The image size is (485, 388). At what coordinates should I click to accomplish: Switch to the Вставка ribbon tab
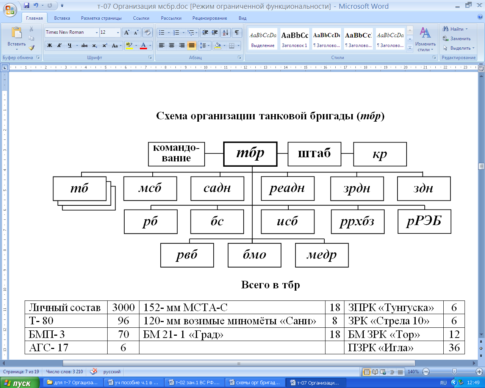(62, 18)
